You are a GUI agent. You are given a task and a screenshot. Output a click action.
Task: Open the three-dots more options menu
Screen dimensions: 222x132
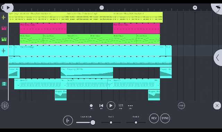coord(130,106)
